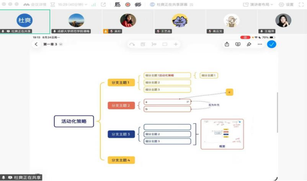
Task: Click the blue checkmark done button
Action: pos(271,44)
